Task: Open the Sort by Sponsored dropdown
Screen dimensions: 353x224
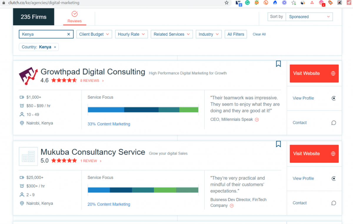Action: 309,17
